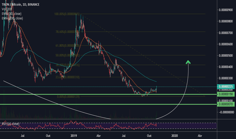The image size is (236, 139).
Task: Click the 0.00000600 price axis label
Action: pyautogui.click(x=226, y=44)
